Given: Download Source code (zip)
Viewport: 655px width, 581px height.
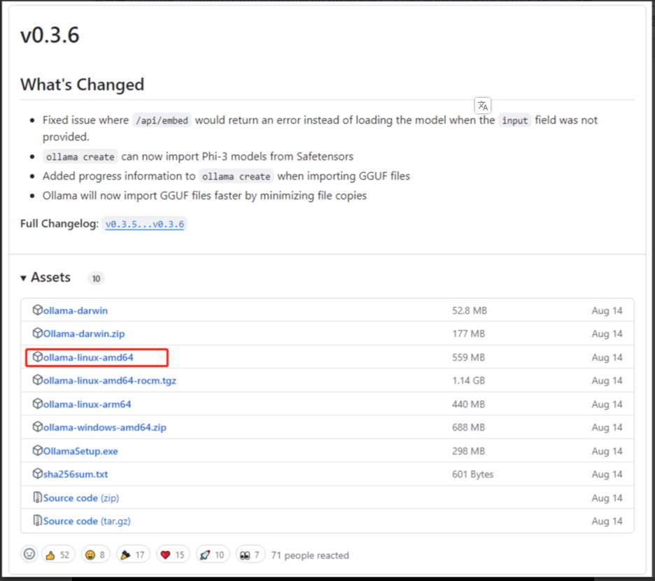Looking at the screenshot, I should (81, 498).
